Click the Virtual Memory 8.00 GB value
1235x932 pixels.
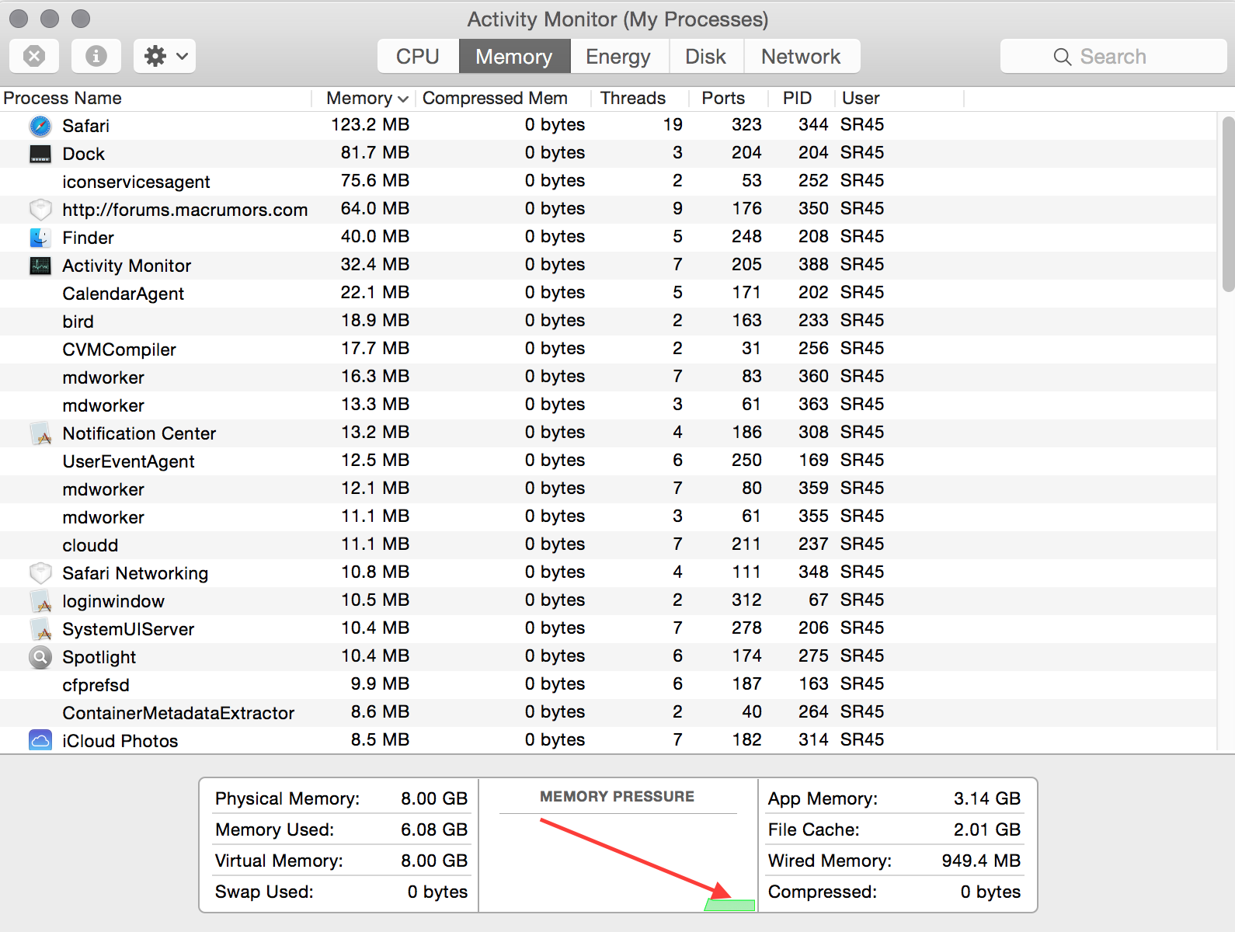pos(434,861)
